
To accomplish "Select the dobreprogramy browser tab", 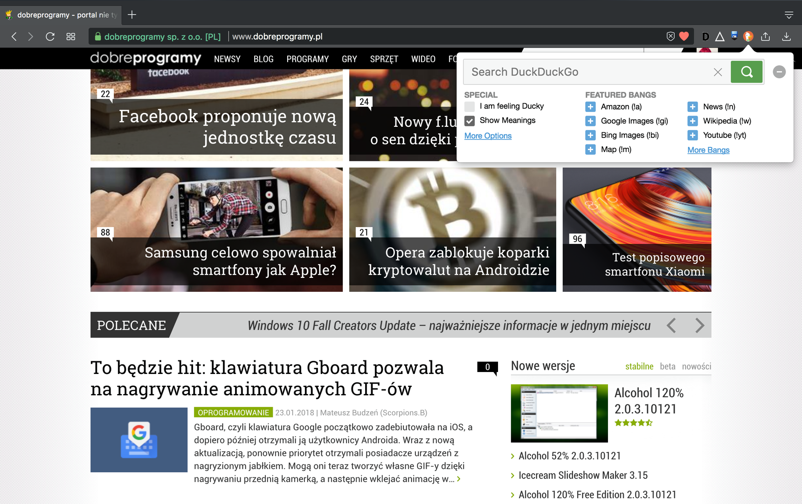I will point(62,15).
